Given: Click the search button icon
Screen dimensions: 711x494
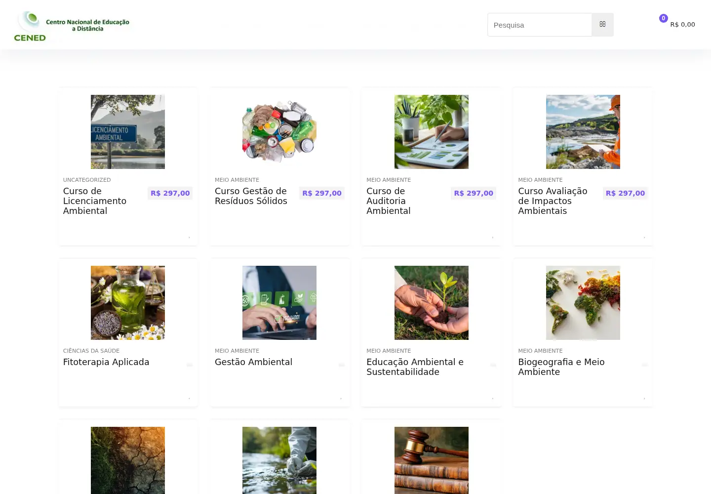Looking at the screenshot, I should [x=602, y=25].
